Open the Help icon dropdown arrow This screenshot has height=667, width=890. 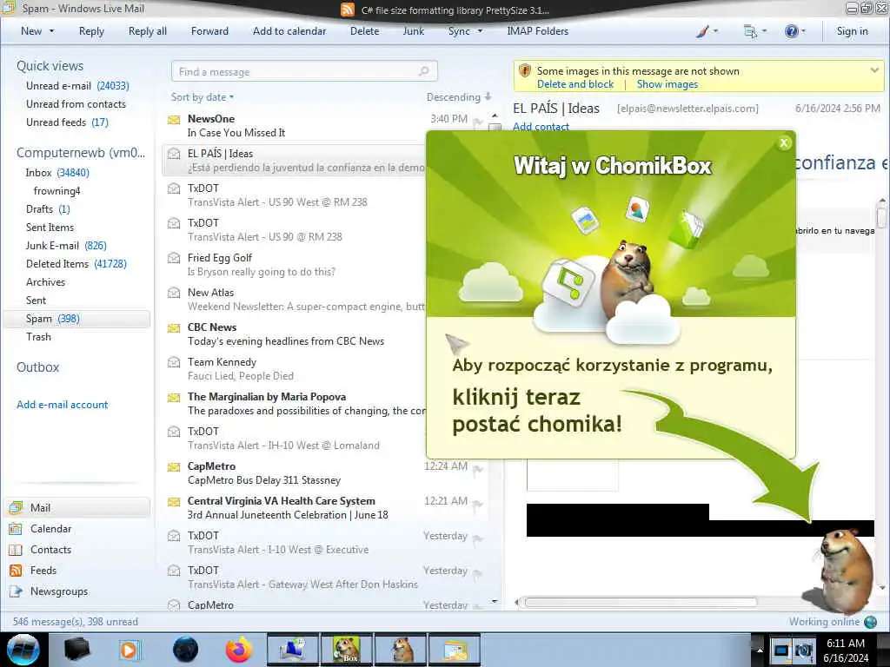(803, 31)
